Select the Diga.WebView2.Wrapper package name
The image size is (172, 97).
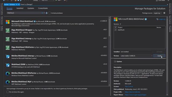pos(22,30)
